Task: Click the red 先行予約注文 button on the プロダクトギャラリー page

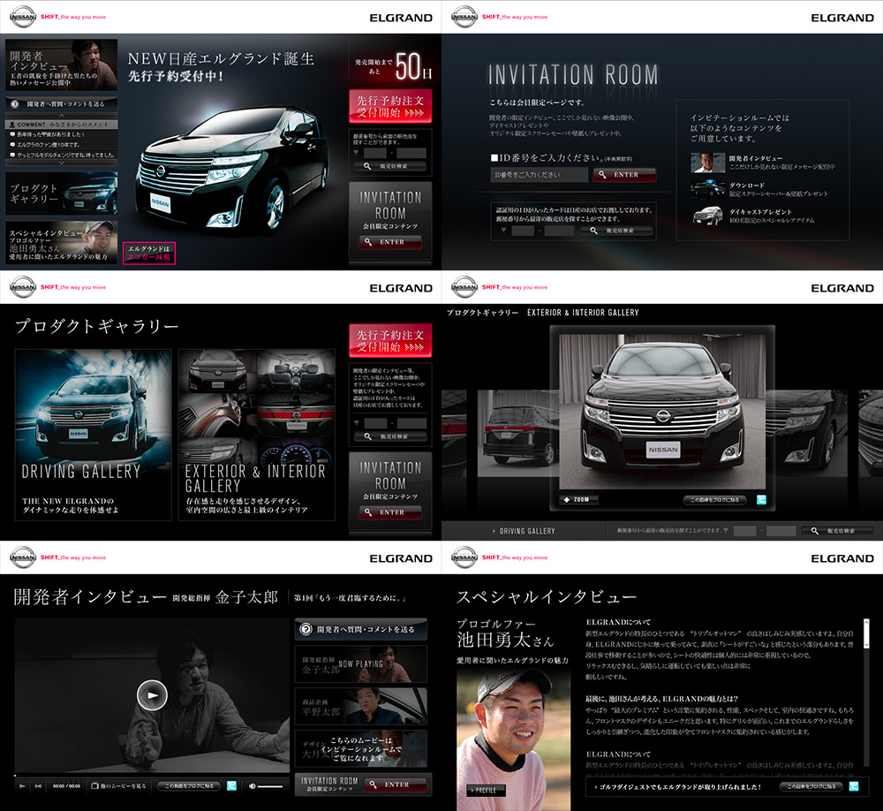Action: pos(390,340)
